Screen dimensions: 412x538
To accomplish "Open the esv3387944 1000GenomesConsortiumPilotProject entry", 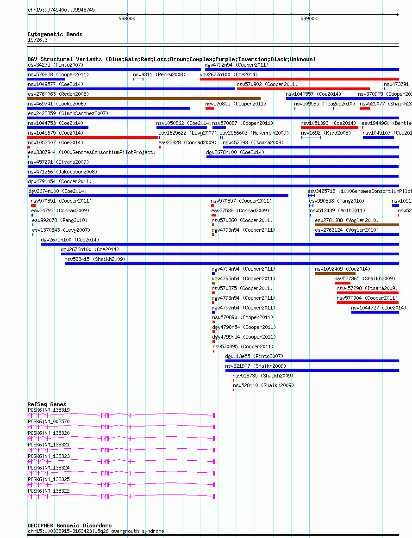I will click(x=92, y=152).
